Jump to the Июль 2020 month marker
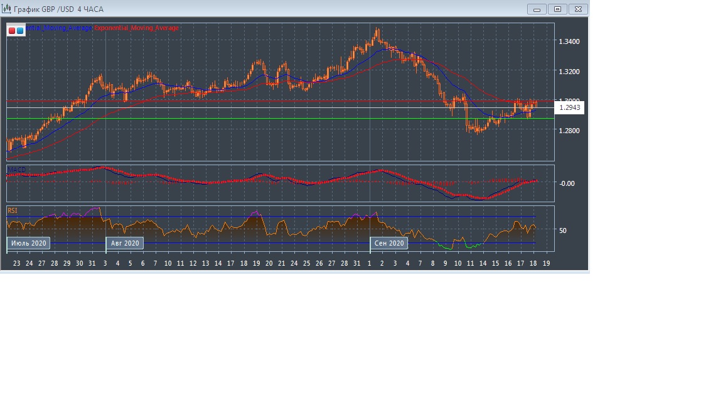Image resolution: width=723 pixels, height=407 pixels. click(x=29, y=243)
